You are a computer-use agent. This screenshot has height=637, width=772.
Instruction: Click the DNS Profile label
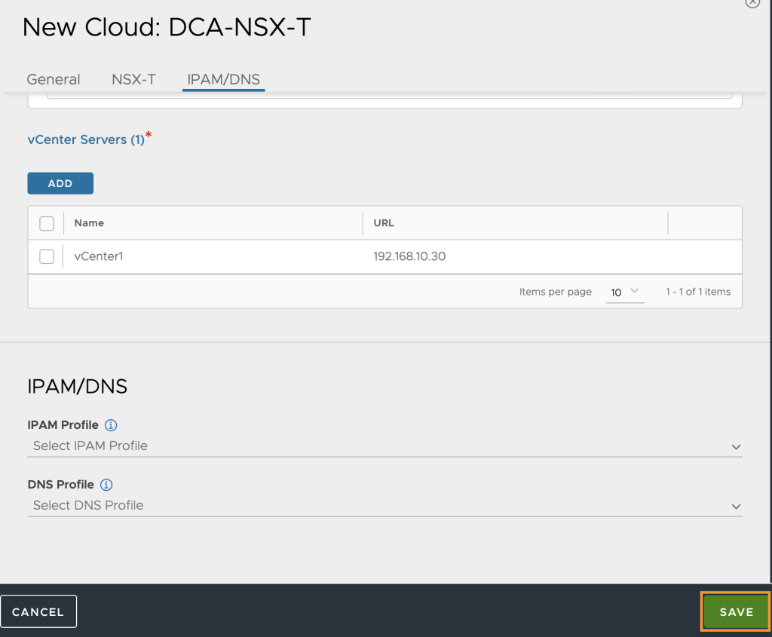pos(60,485)
